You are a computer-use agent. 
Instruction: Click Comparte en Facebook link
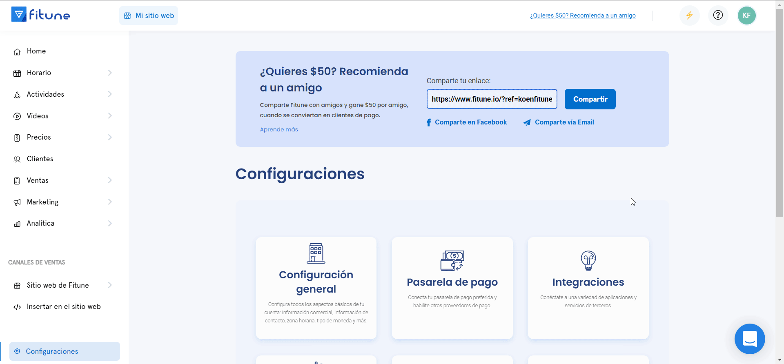point(471,122)
